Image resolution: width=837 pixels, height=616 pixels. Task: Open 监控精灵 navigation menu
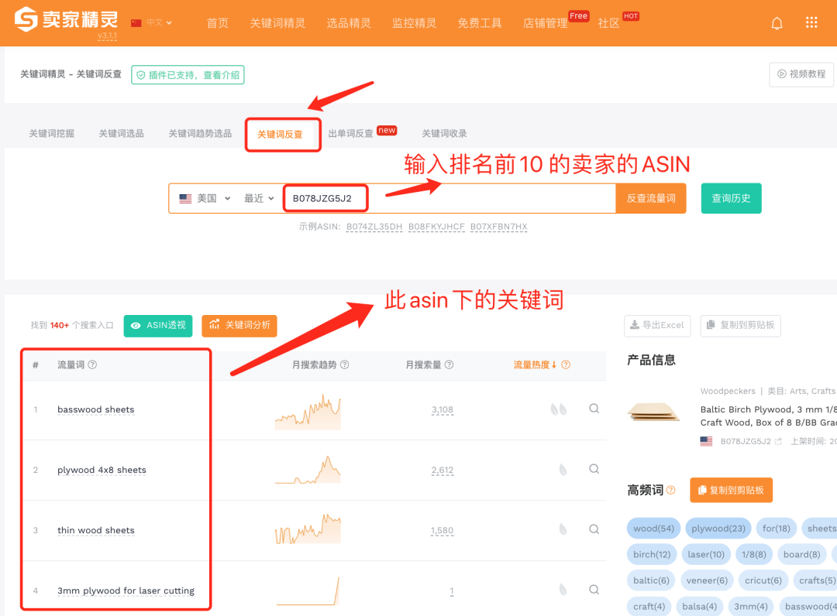(x=414, y=23)
